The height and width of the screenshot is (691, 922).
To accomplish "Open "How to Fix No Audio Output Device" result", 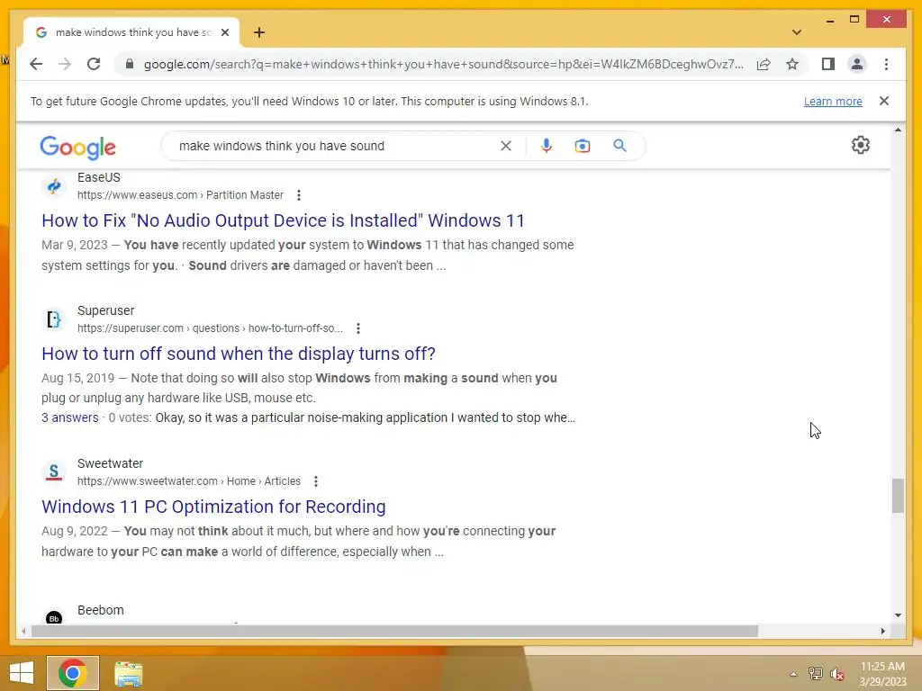I will point(283,220).
